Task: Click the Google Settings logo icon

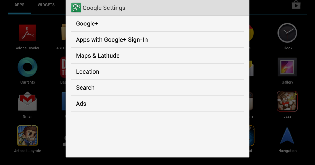Action: point(76,8)
